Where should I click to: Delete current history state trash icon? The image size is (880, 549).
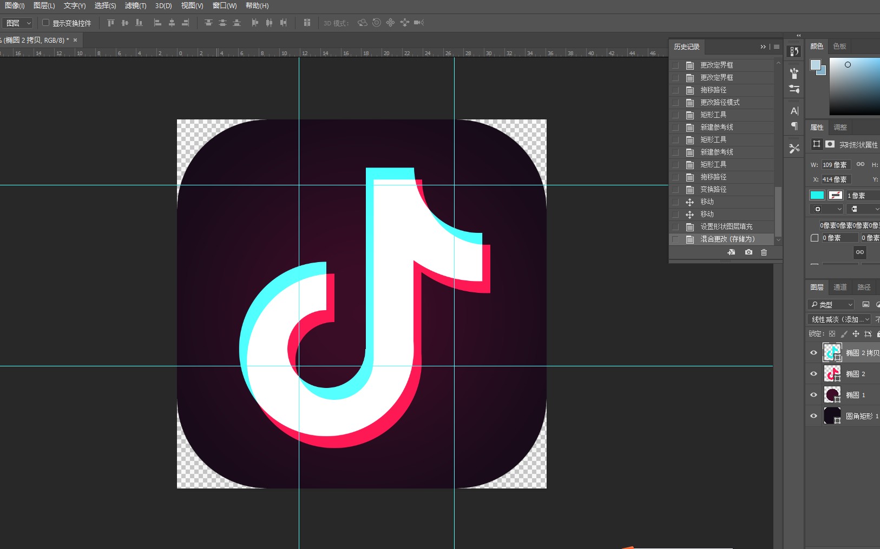pos(764,252)
